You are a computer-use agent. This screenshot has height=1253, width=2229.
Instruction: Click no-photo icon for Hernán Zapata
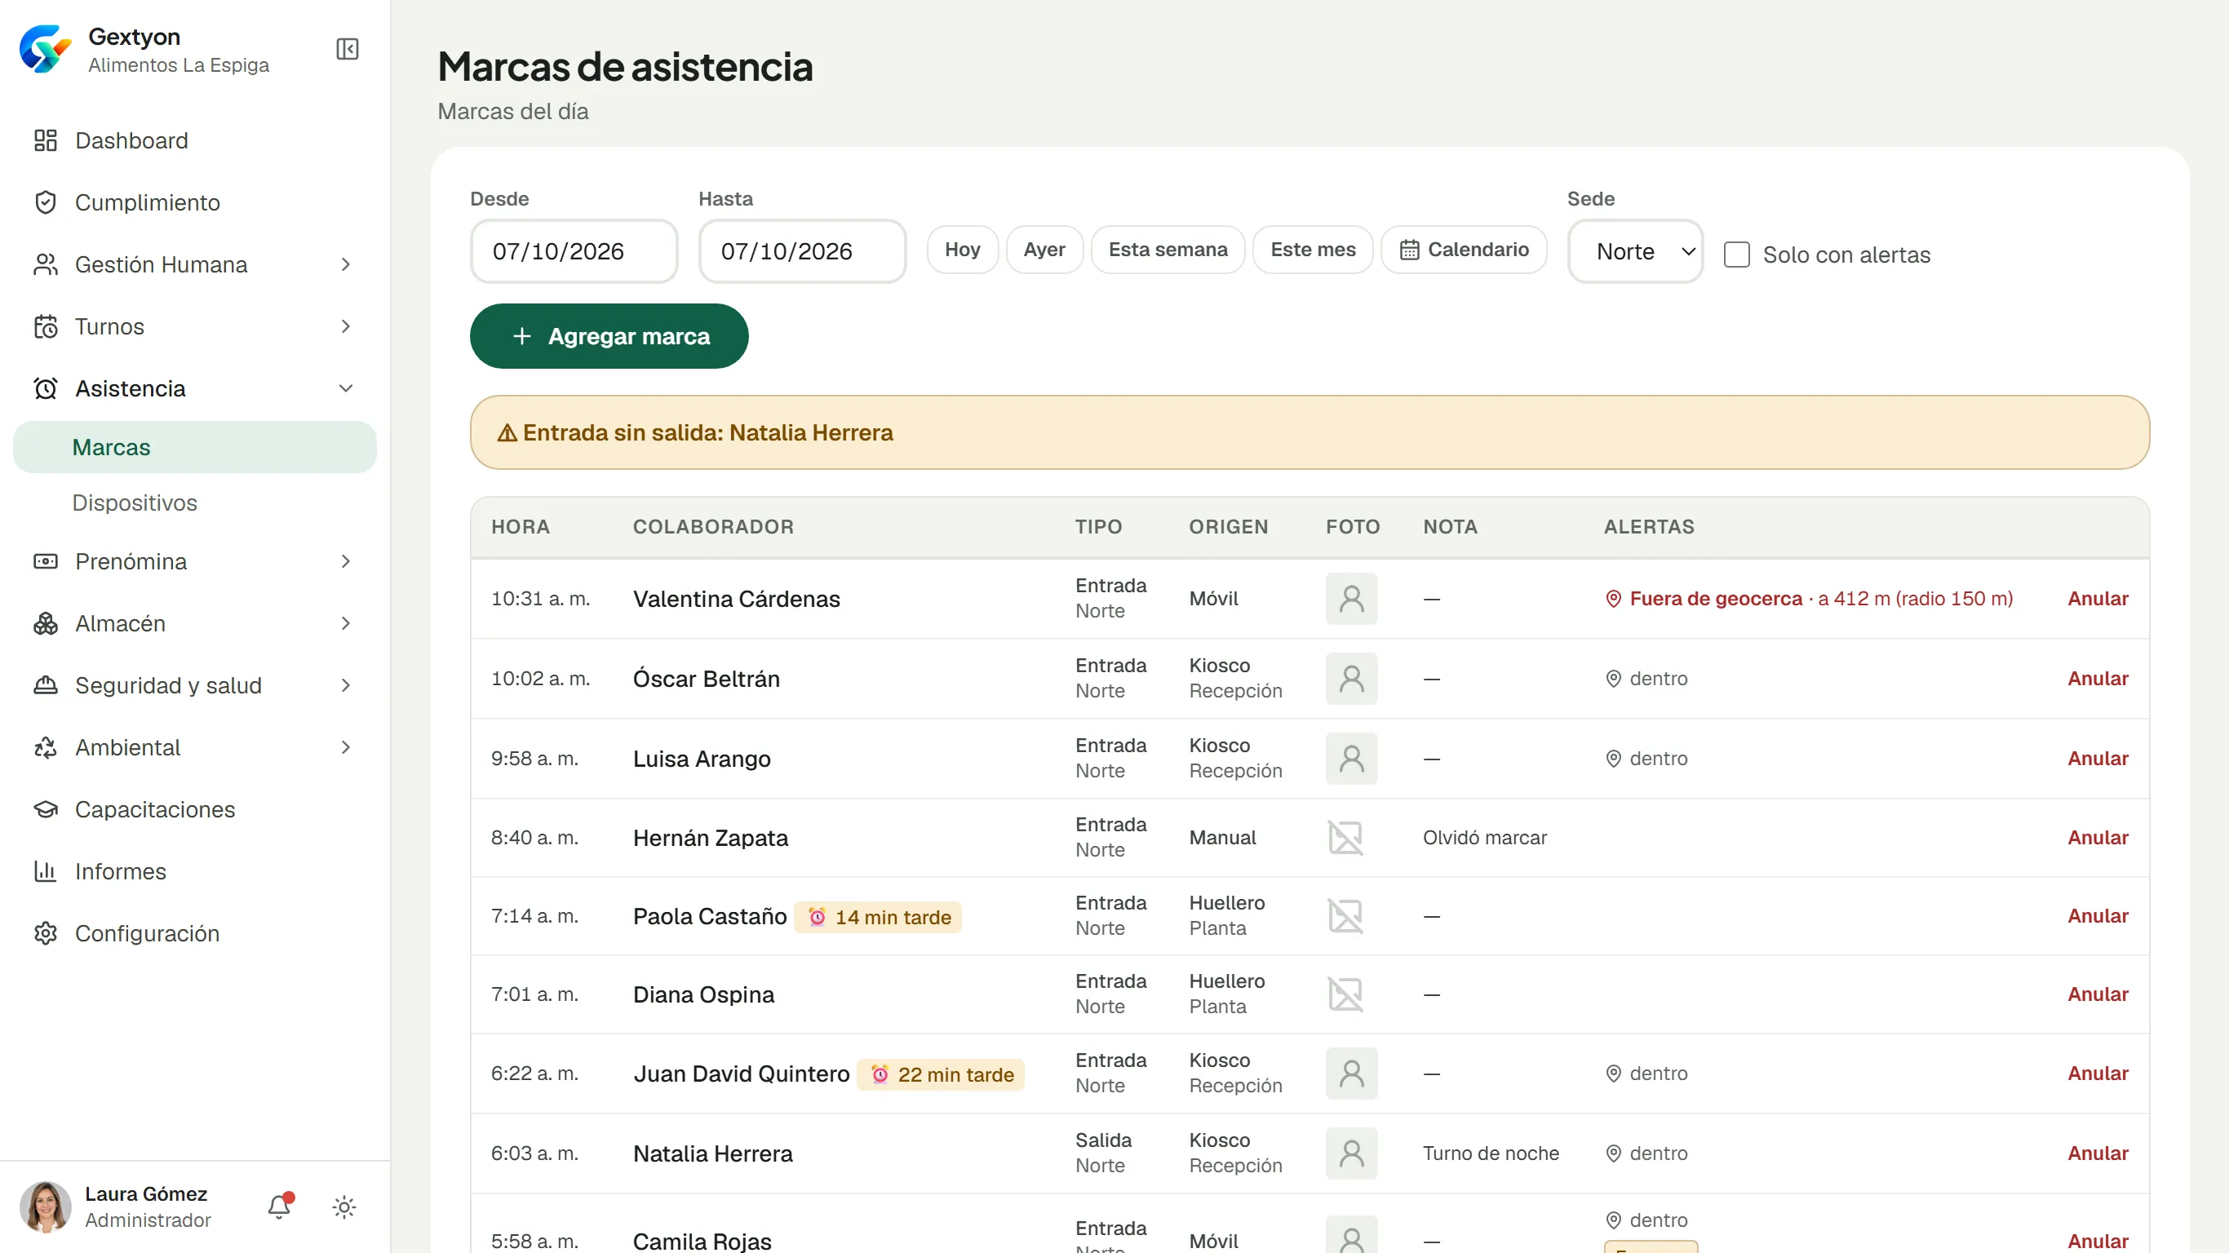pyautogui.click(x=1345, y=838)
